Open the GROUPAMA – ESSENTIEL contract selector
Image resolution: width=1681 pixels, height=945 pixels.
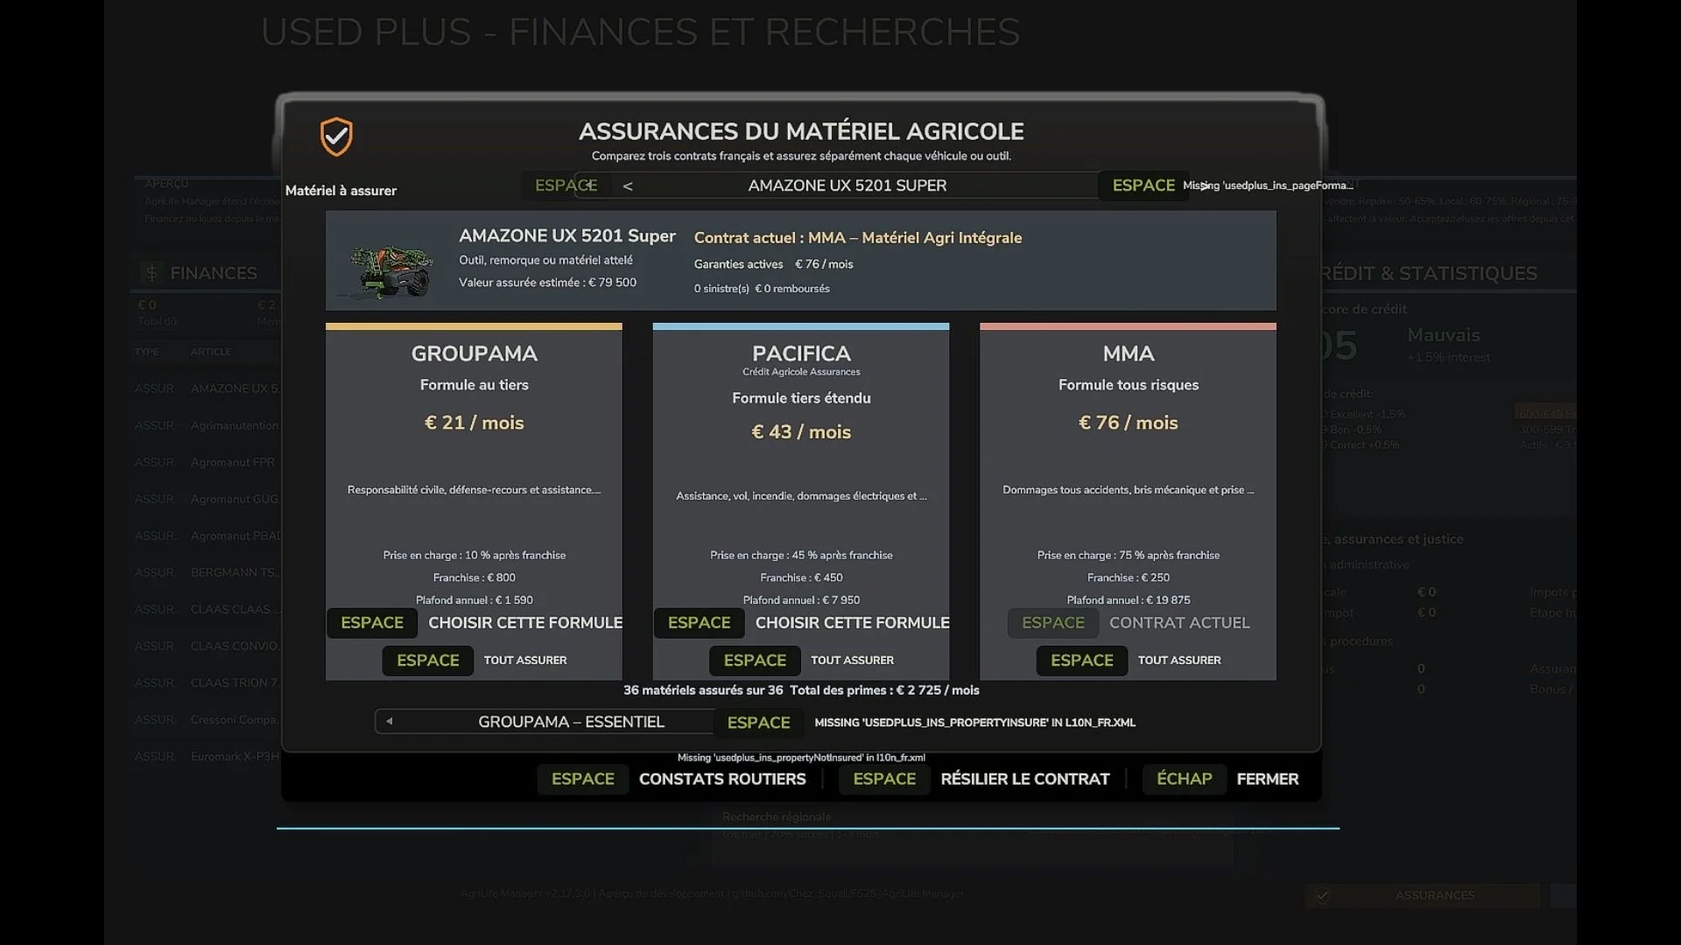[x=571, y=722]
